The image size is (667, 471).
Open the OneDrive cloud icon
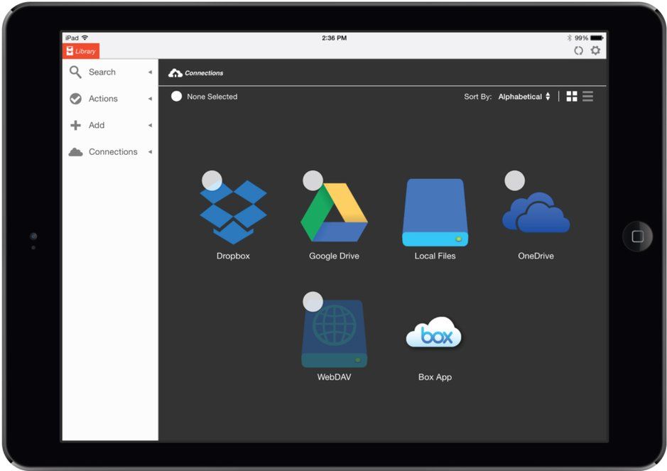pos(536,212)
